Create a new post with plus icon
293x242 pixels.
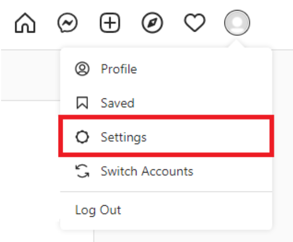(110, 23)
